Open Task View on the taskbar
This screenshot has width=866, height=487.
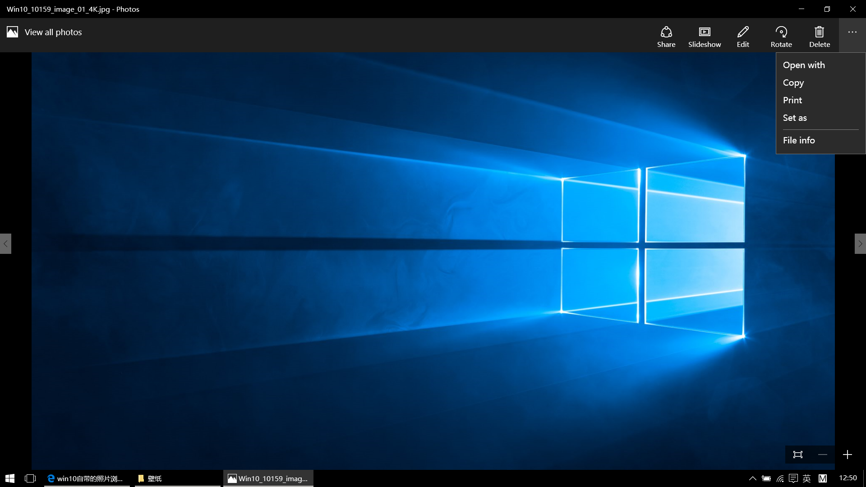(30, 478)
